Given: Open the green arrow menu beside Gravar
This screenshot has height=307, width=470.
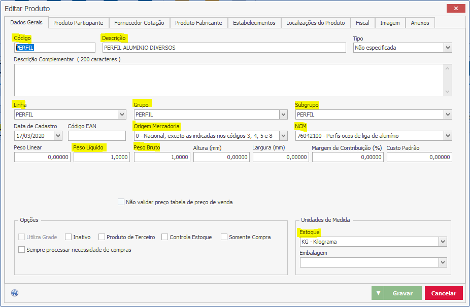Looking at the screenshot, I should pyautogui.click(x=377, y=293).
